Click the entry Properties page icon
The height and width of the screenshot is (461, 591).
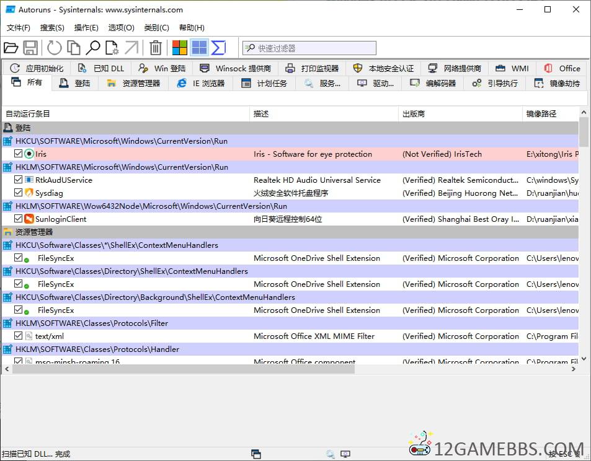(112, 48)
